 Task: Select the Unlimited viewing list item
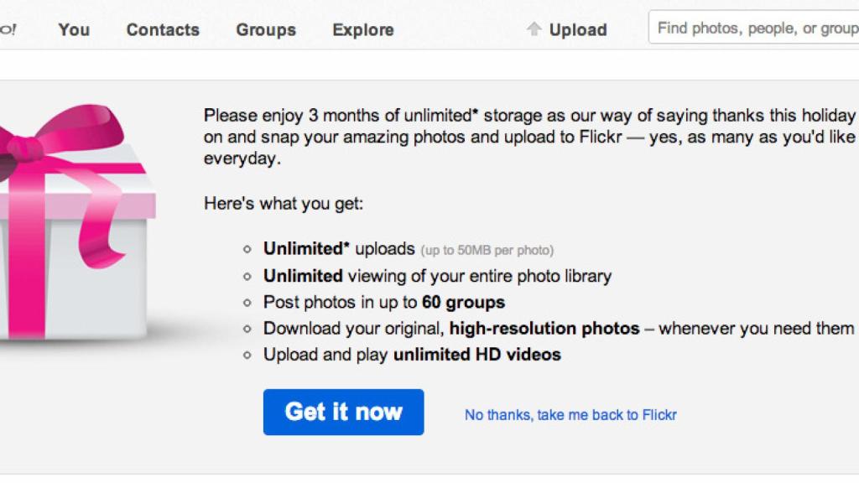tap(437, 276)
